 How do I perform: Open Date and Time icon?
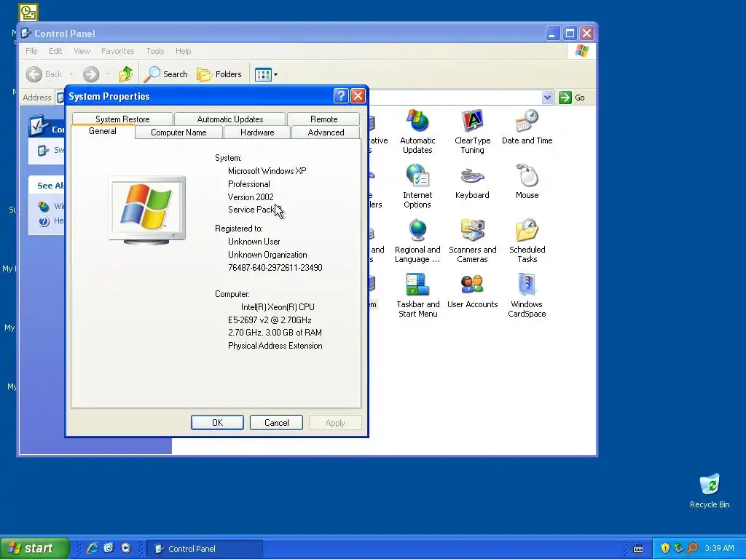(527, 127)
